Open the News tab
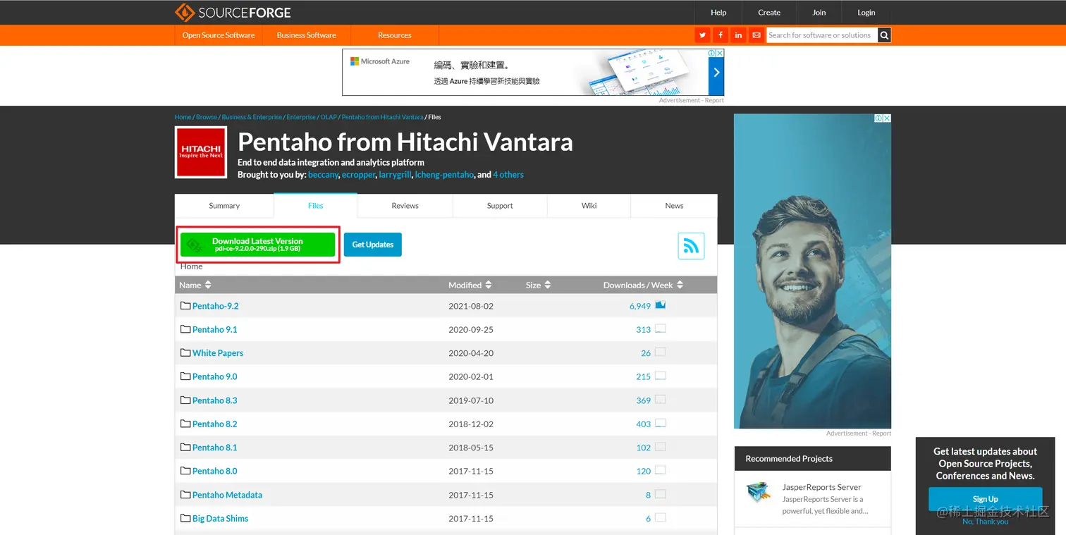The image size is (1066, 535). point(674,206)
